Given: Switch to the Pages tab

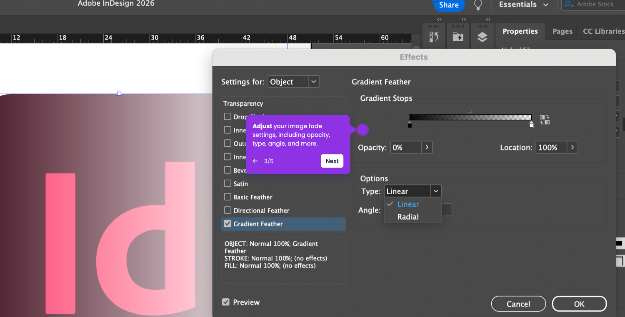Looking at the screenshot, I should point(562,31).
